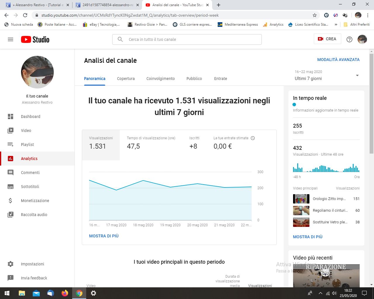Click MOSTRA DI PIÙ in the realtime panel
The height and width of the screenshot is (299, 374).
point(308,237)
